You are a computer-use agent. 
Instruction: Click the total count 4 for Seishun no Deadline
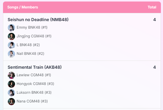click(x=155, y=20)
